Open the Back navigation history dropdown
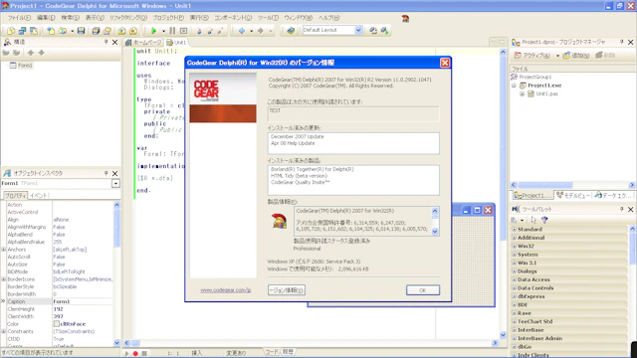The width and height of the screenshot is (637, 358). [x=251, y=31]
